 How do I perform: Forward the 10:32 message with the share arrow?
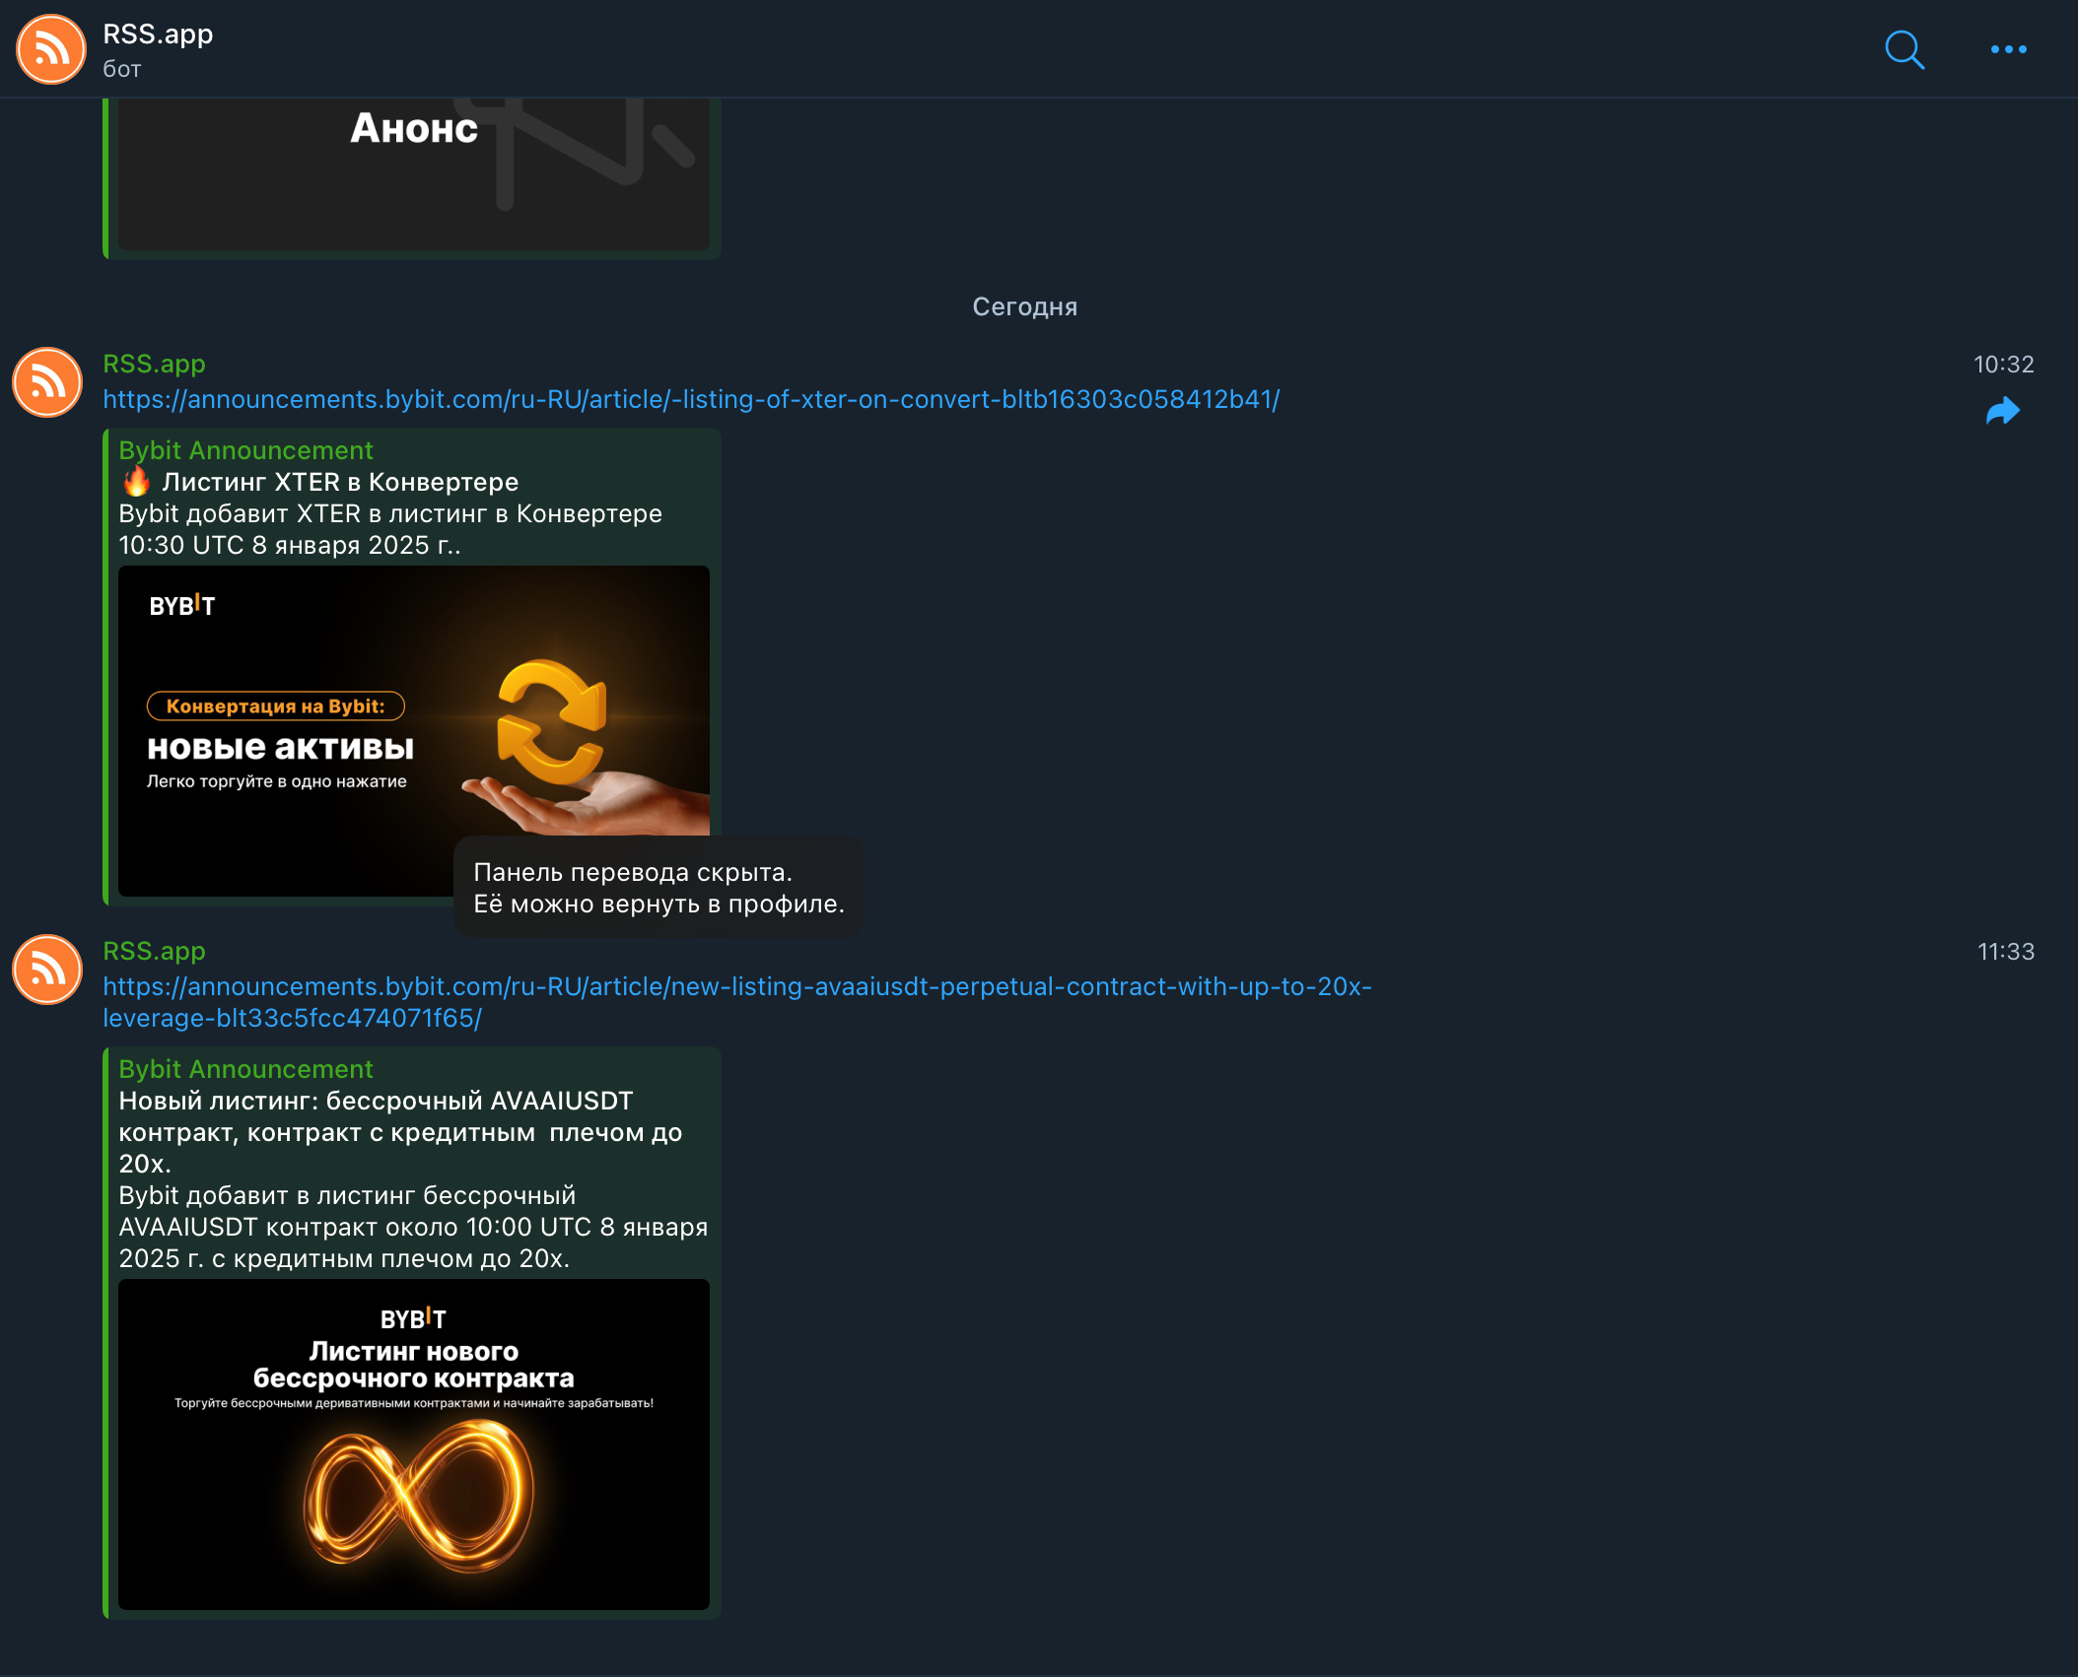pyautogui.click(x=2003, y=411)
